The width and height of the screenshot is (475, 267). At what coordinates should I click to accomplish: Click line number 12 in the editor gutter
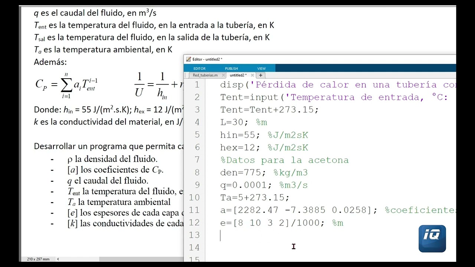[194, 222]
